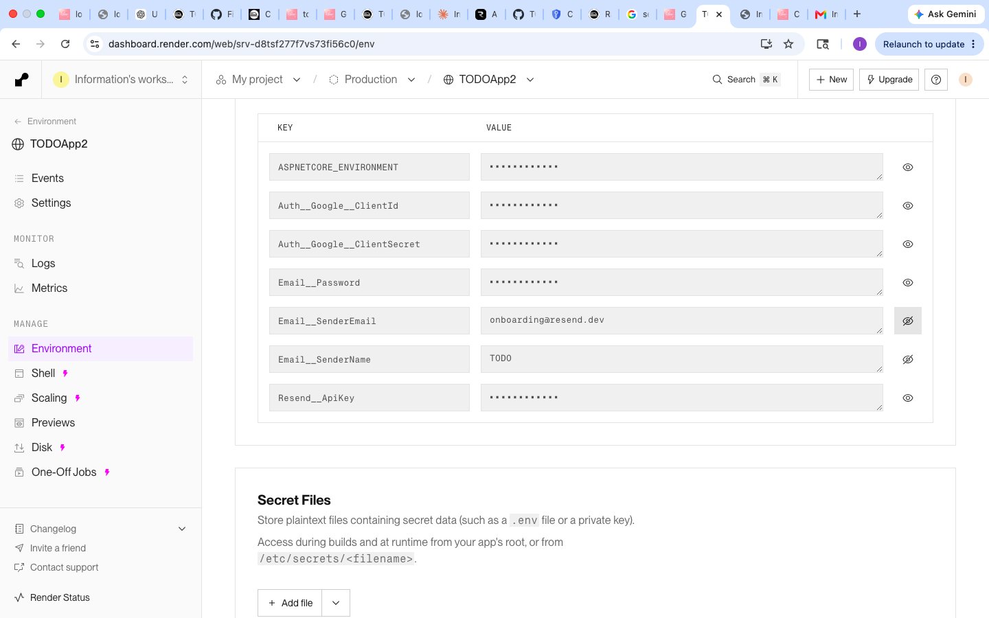Open the Chrome profile avatar
Viewport: 989px width, 618px height.
click(859, 44)
